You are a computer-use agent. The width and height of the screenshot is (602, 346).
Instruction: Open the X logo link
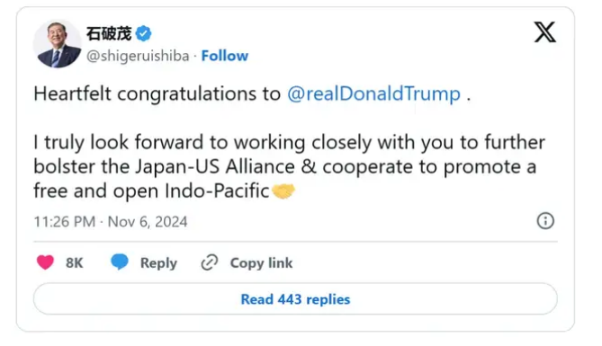544,32
